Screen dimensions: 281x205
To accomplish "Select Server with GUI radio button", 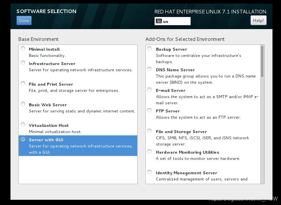I will (23, 139).
